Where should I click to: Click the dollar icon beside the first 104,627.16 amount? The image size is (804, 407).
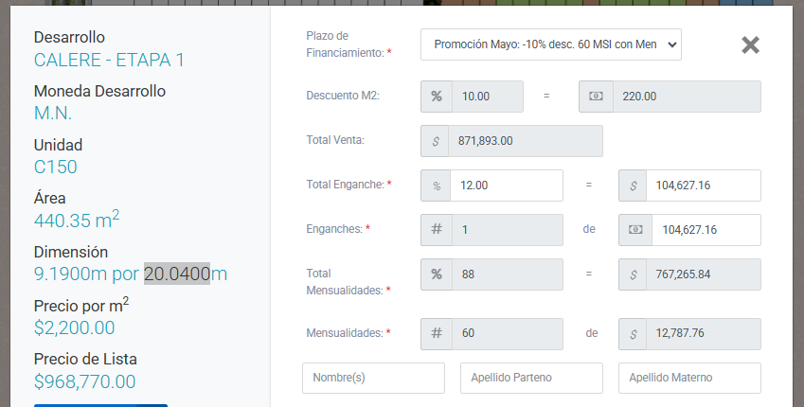[x=633, y=186]
